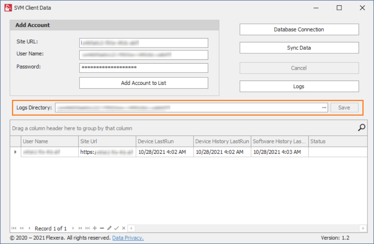374x244 pixels.
Task: Delete record using minus icon
Action: [x=102, y=228]
